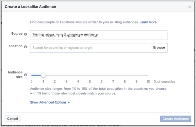Click the Create Audience button
Viewport: 196px width, 127px height.
(175, 119)
